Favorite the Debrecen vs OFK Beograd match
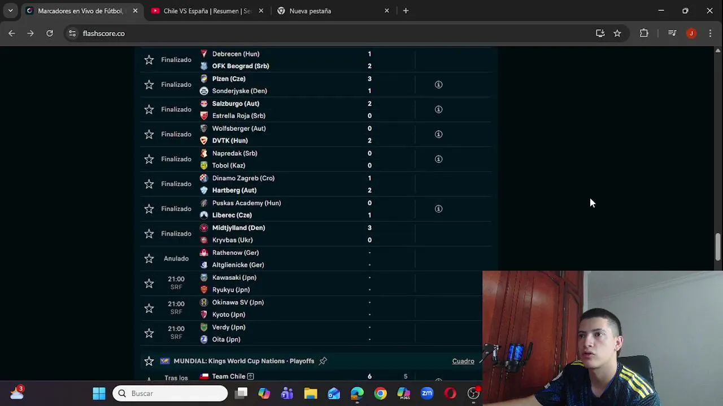 coord(149,60)
